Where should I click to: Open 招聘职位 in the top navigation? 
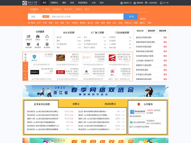(x=54, y=3)
